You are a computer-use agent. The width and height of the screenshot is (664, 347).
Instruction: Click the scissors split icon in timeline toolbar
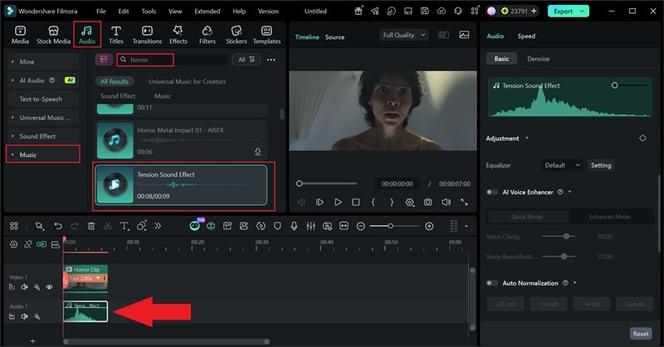click(x=108, y=226)
